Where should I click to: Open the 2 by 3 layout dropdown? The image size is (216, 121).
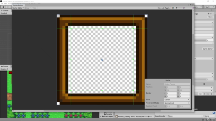pos(209,7)
